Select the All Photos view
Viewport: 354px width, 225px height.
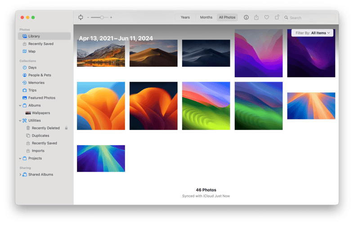tap(227, 18)
